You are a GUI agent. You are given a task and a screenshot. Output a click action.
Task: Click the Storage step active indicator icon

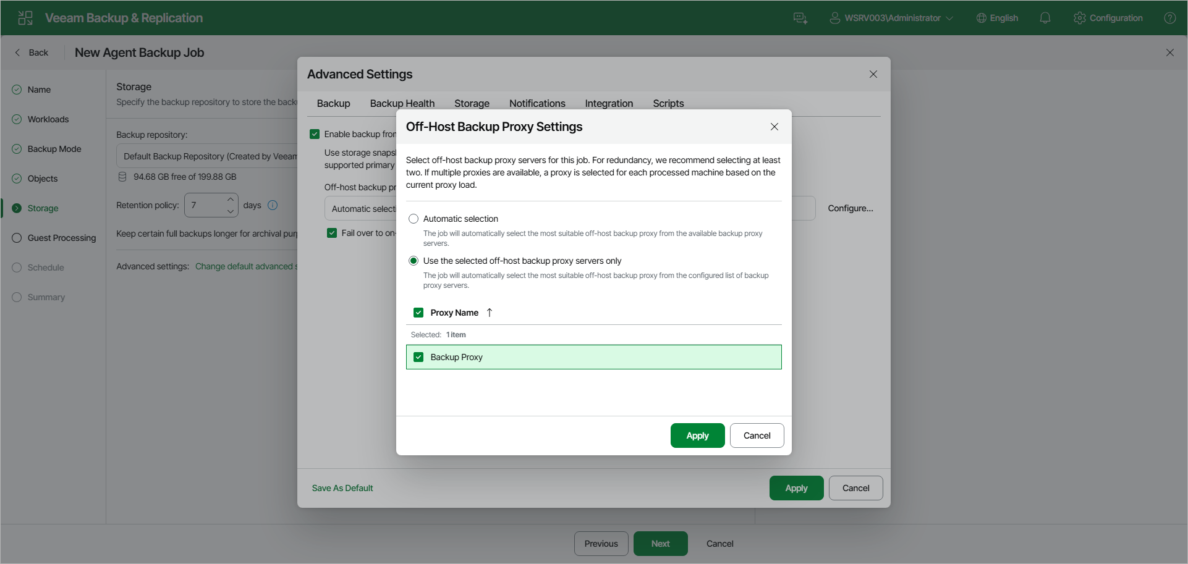17,208
